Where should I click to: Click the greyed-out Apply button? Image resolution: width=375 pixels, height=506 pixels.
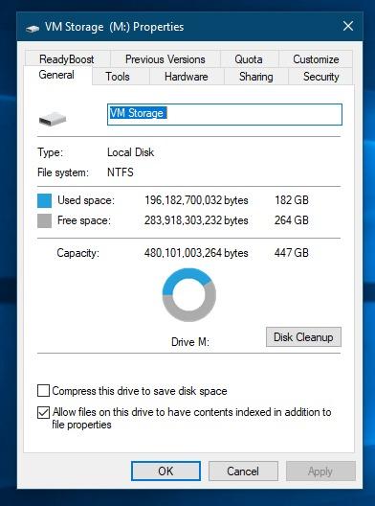320,471
